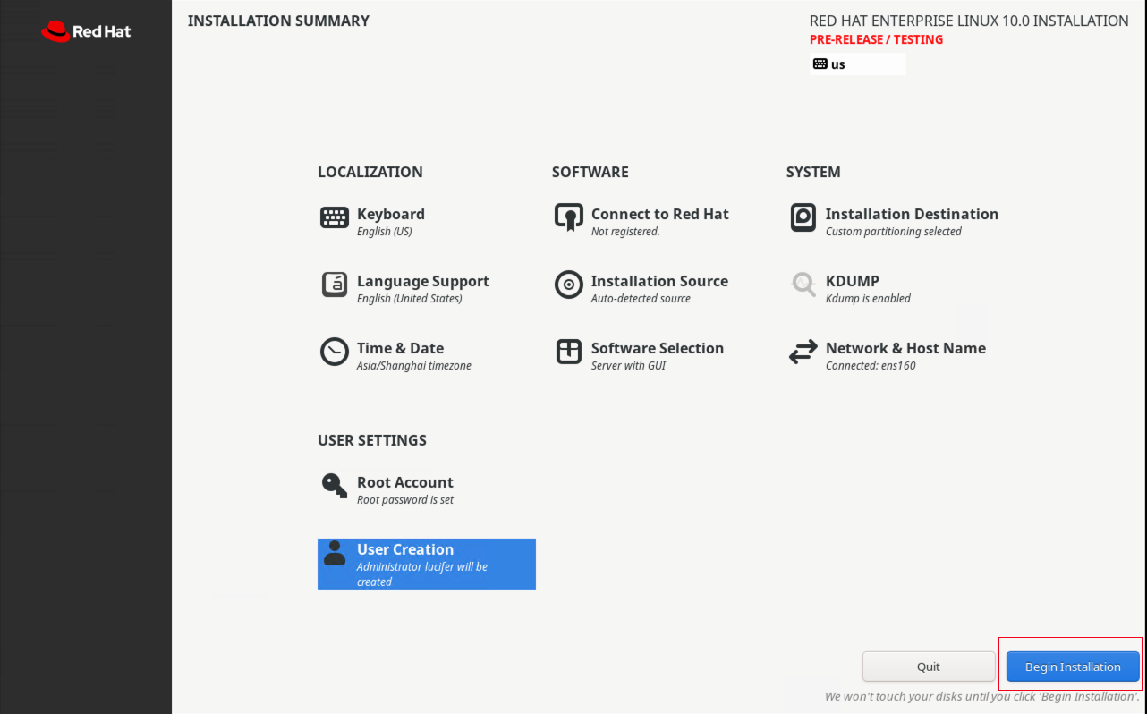The width and height of the screenshot is (1147, 714).
Task: Click the Connect to Red Hat icon
Action: [569, 217]
